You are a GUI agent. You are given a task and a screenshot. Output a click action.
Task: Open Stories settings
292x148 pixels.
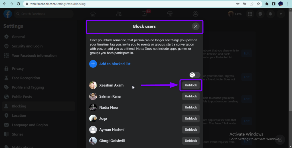click(38, 134)
